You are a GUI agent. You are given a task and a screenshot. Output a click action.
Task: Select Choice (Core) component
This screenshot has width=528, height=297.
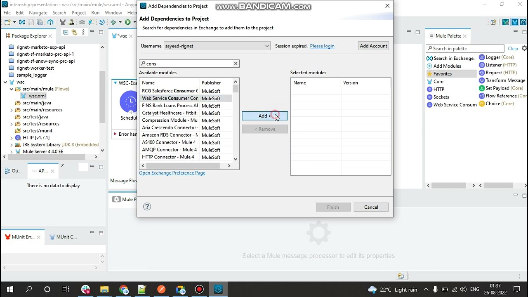pos(497,104)
